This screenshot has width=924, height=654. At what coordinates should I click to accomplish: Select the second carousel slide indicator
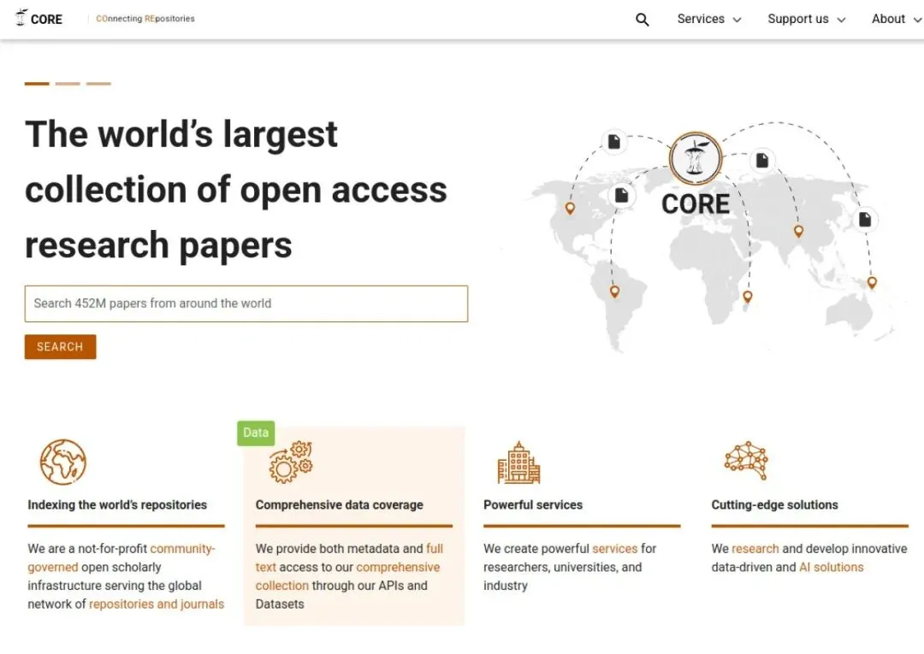68,84
